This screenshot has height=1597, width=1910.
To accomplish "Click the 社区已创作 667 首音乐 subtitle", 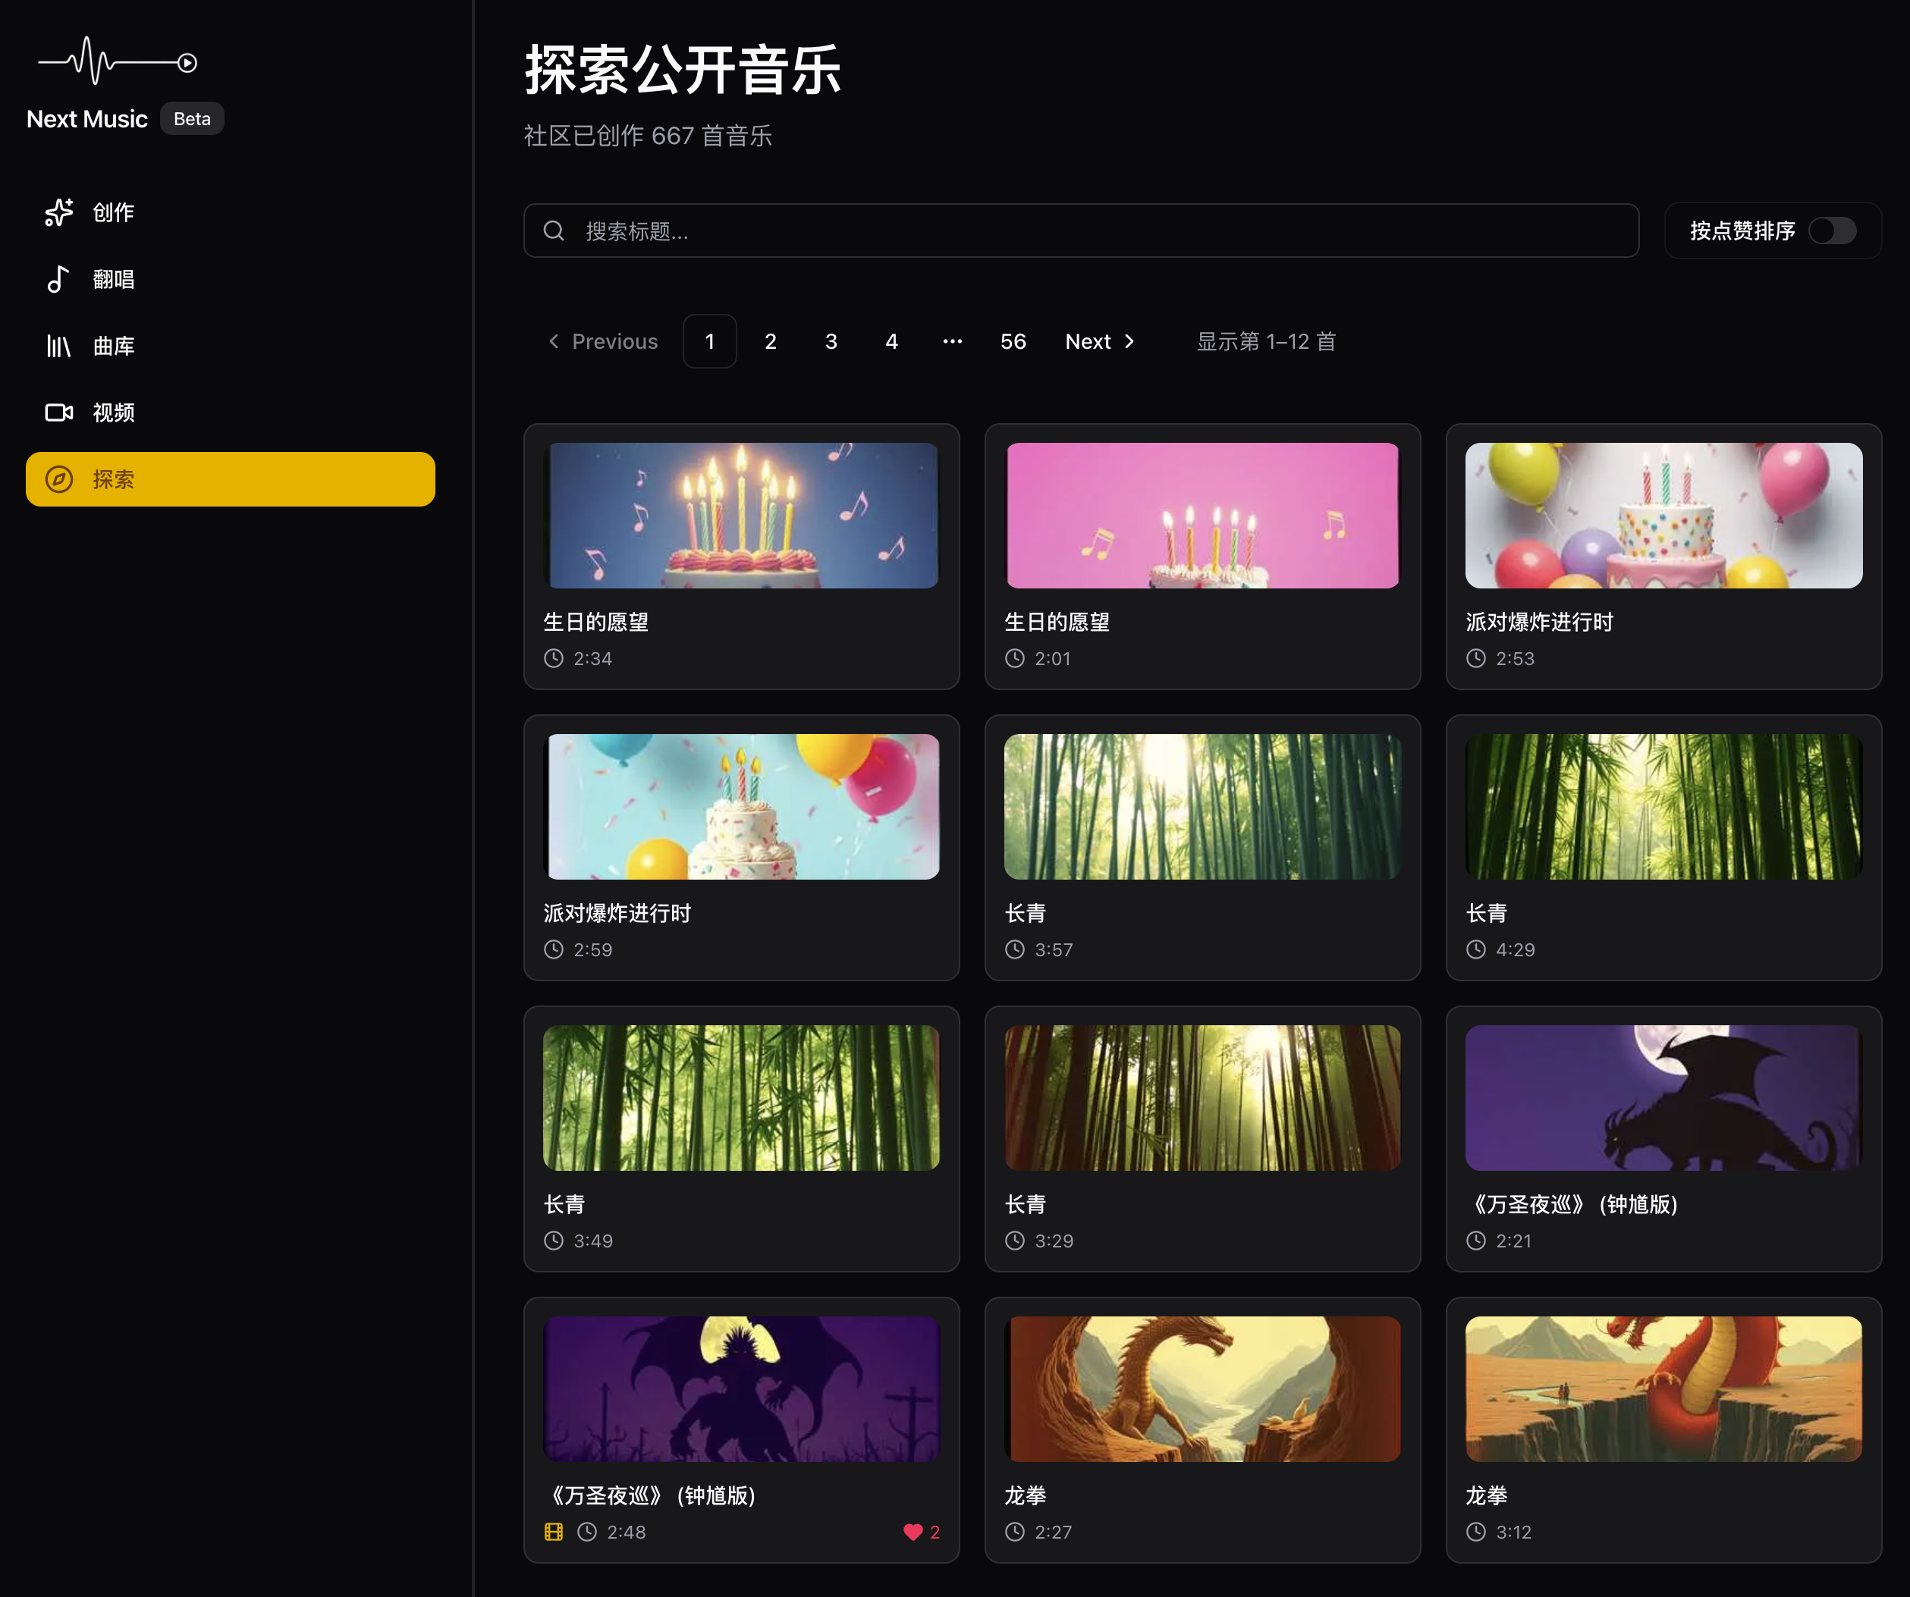I will 648,136.
